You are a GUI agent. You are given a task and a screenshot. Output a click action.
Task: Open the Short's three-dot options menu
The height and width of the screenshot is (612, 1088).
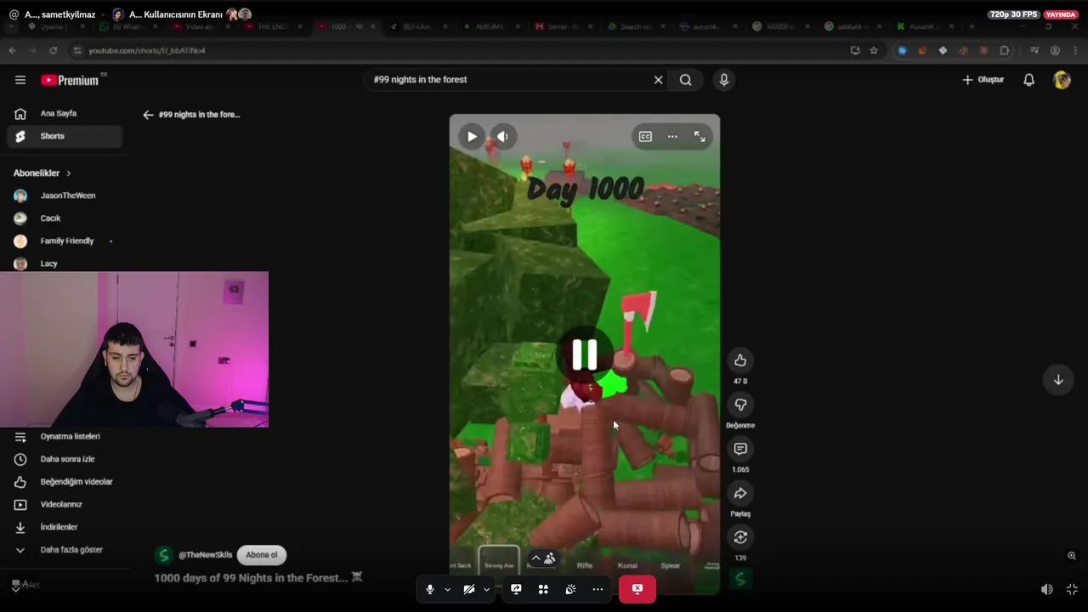point(672,137)
